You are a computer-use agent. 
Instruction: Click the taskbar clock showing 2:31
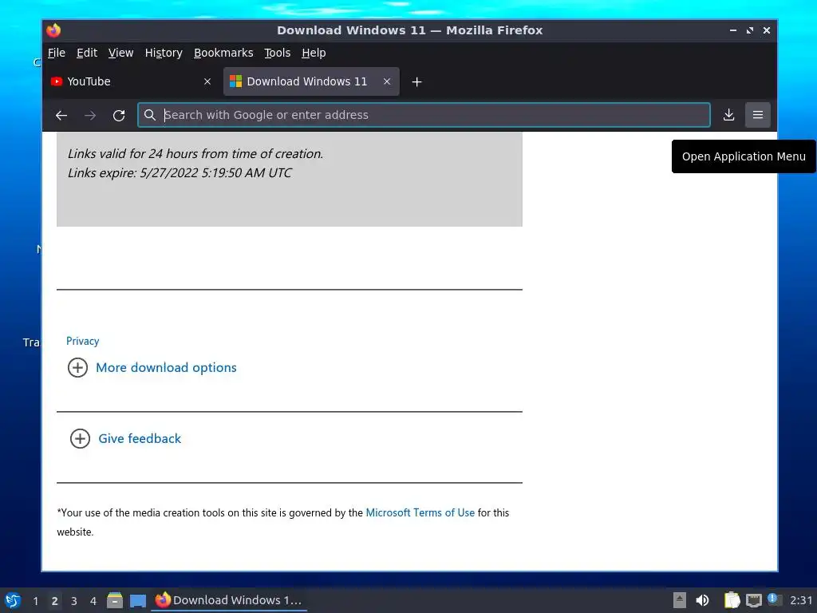click(x=801, y=600)
